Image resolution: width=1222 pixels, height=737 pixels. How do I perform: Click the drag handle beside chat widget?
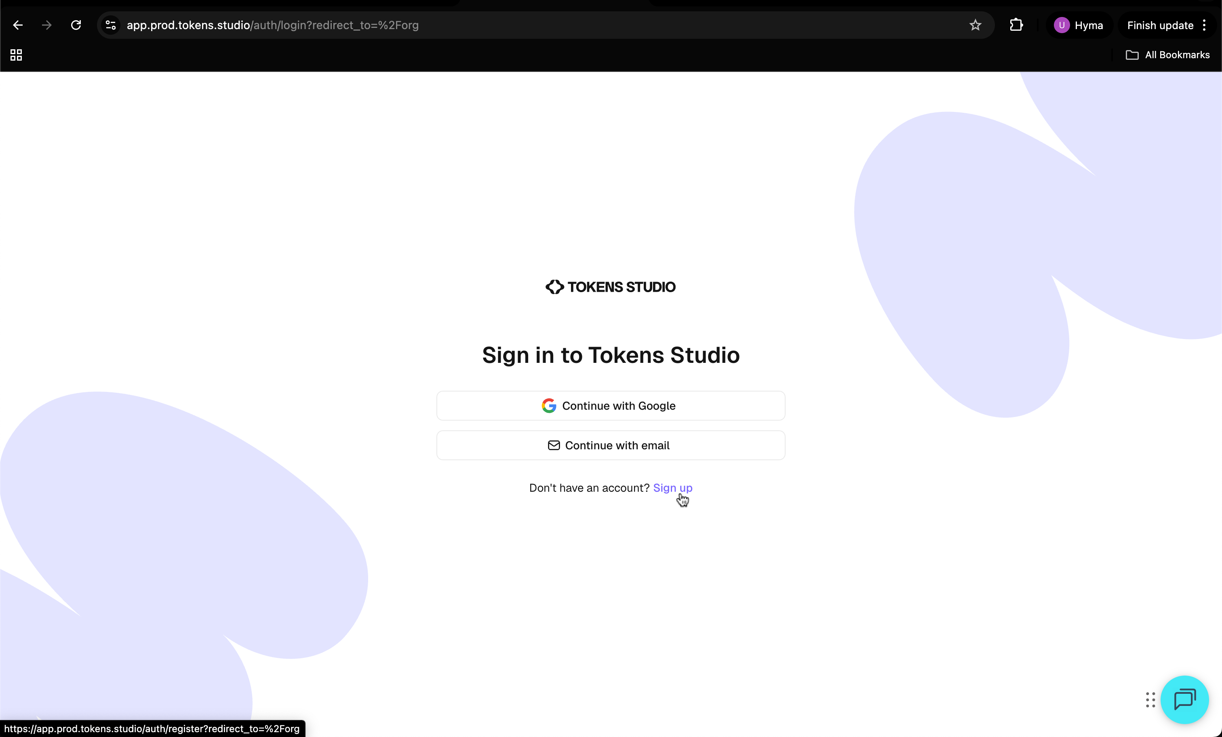[1150, 700]
